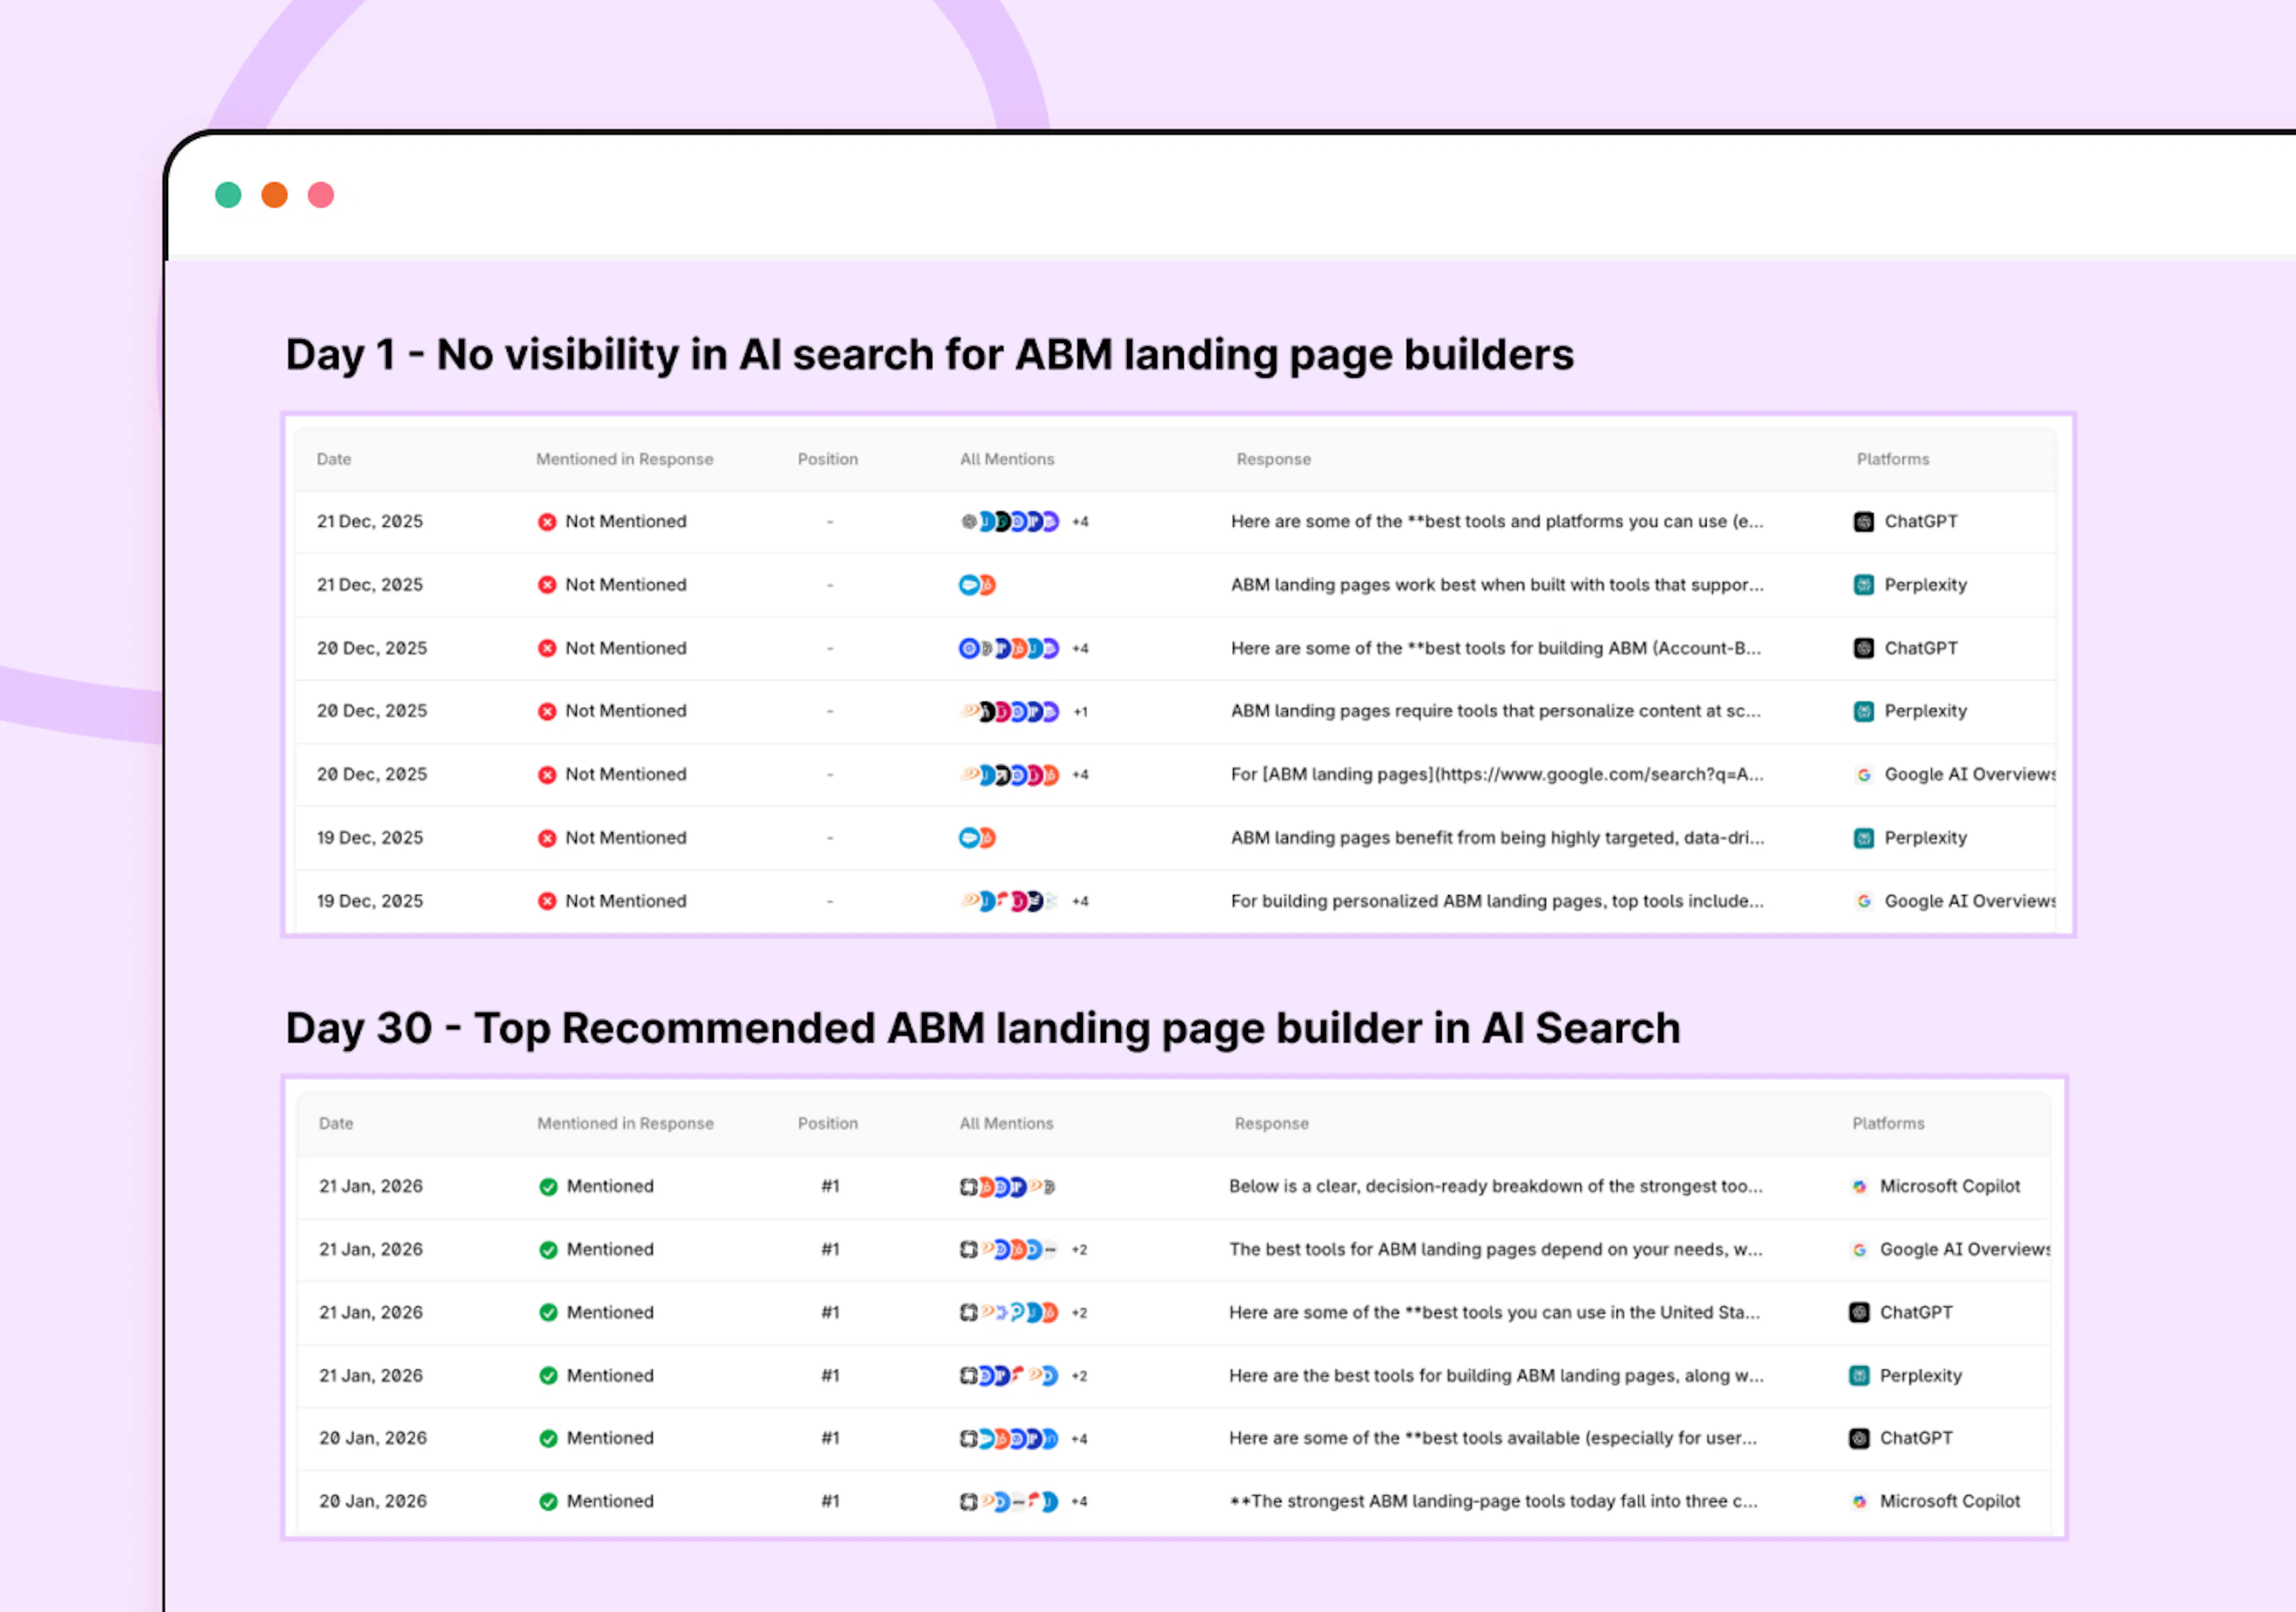The image size is (2296, 1612).
Task: Click the #1 position in the 21 Jan ChatGPT row
Action: 830,1312
